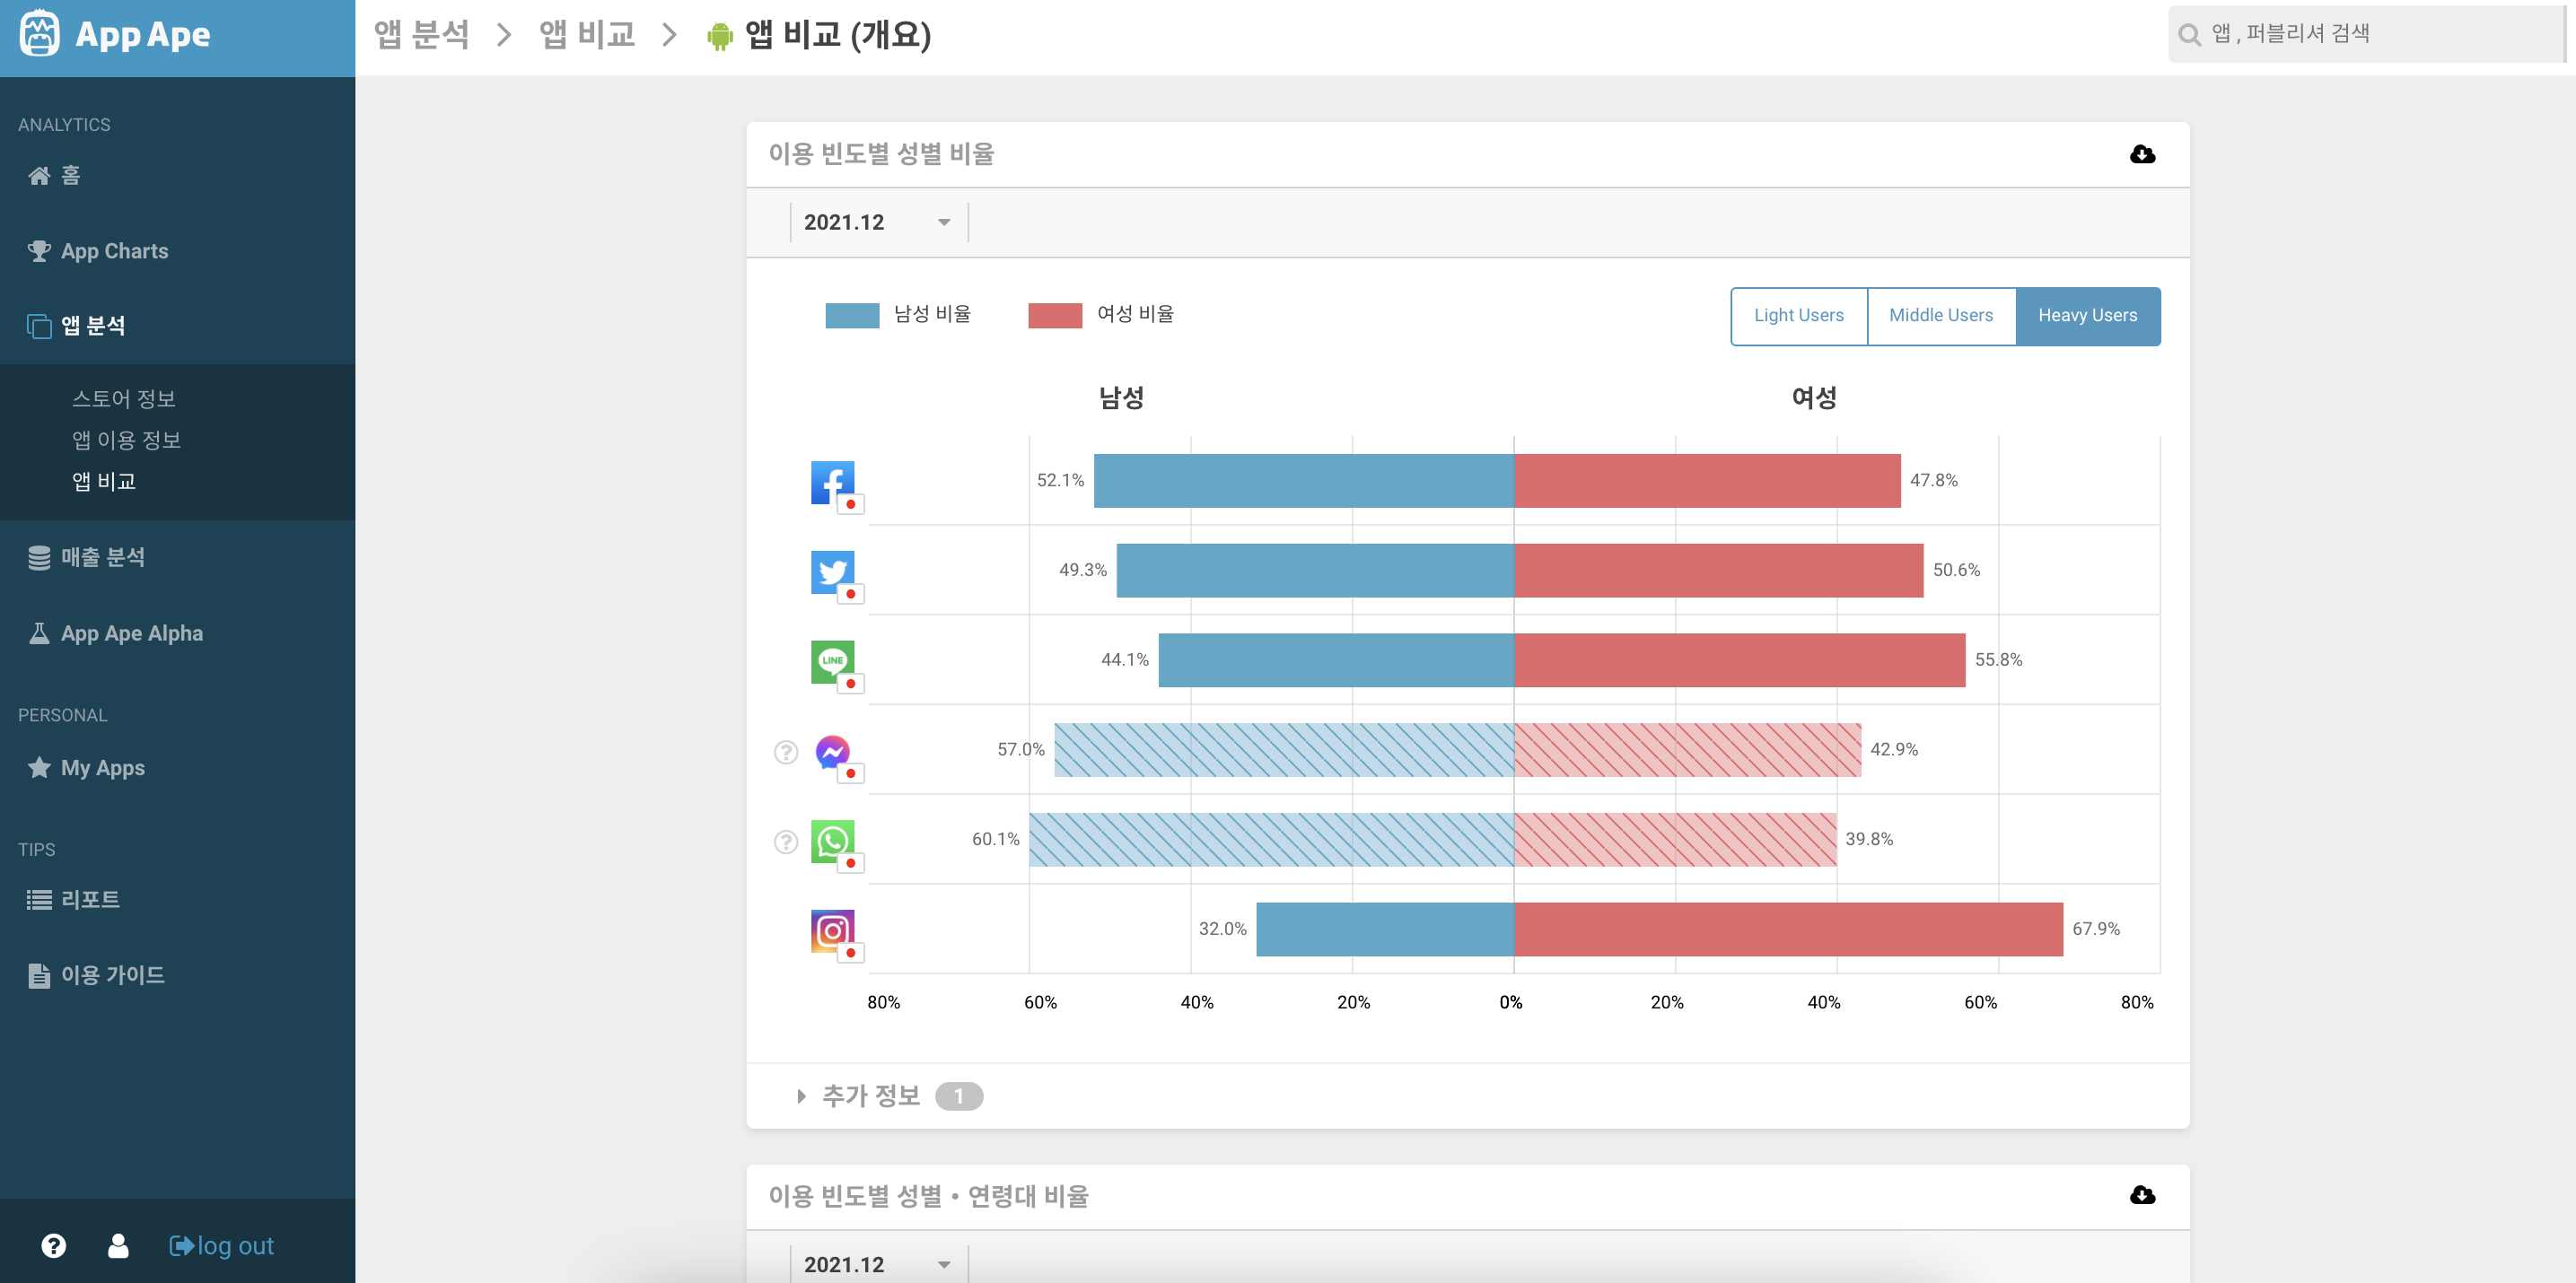
Task: Click WhatsApp hatched male bar 60.1%
Action: (x=1272, y=840)
